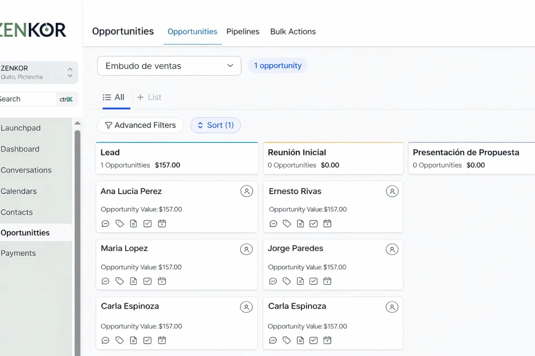
Task: Click the conversation icon on Ana Lucia Perez card
Action: point(106,224)
